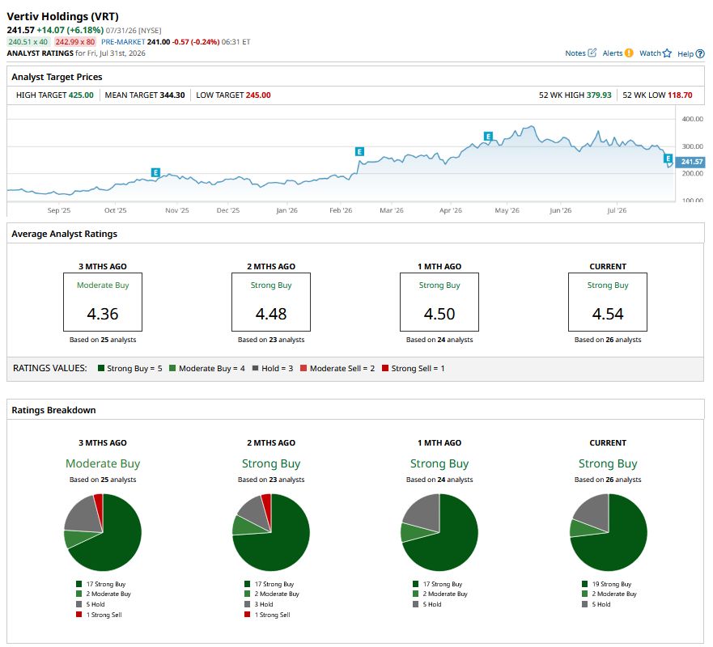
Task: Click 17 Strong Buy under 3 MTHS AGO pie
Action: tap(100, 584)
